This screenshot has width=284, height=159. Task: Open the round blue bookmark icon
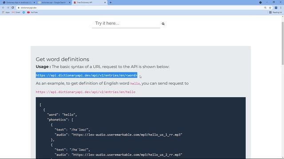click(x=24, y=12)
